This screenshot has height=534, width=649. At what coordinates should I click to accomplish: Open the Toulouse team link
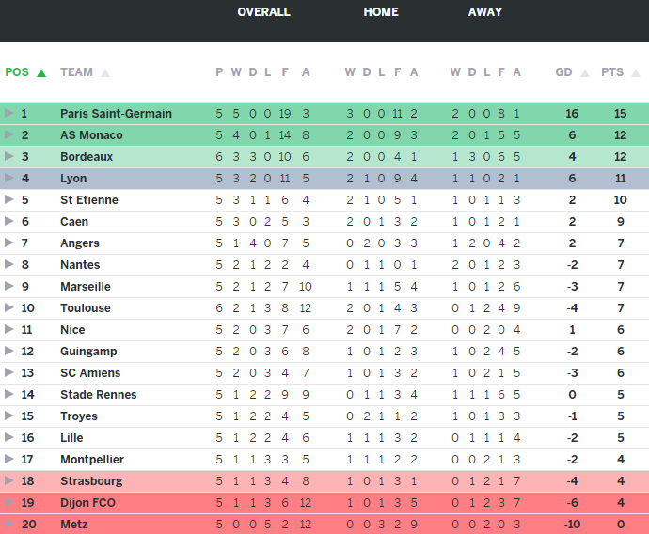[86, 307]
